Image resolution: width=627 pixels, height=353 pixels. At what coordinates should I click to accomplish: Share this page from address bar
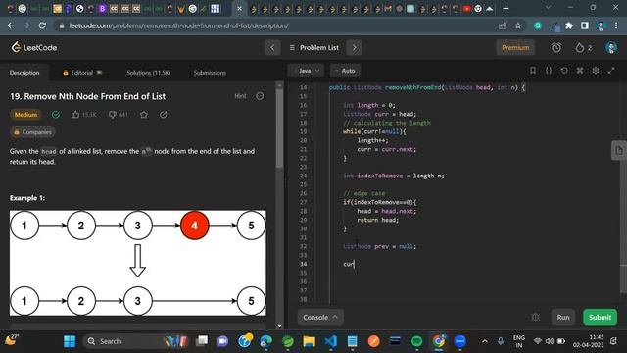(x=503, y=25)
